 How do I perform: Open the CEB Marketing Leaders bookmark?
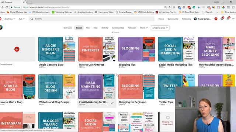tap(39, 12)
